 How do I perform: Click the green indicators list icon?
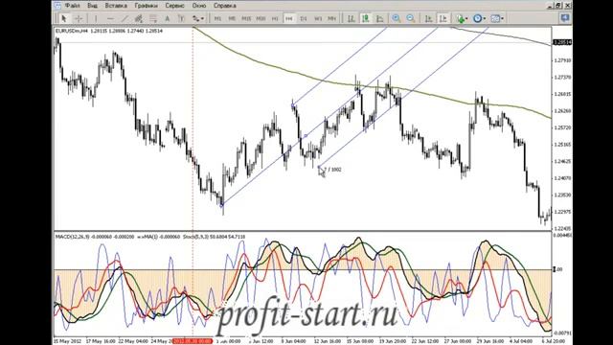[461, 18]
